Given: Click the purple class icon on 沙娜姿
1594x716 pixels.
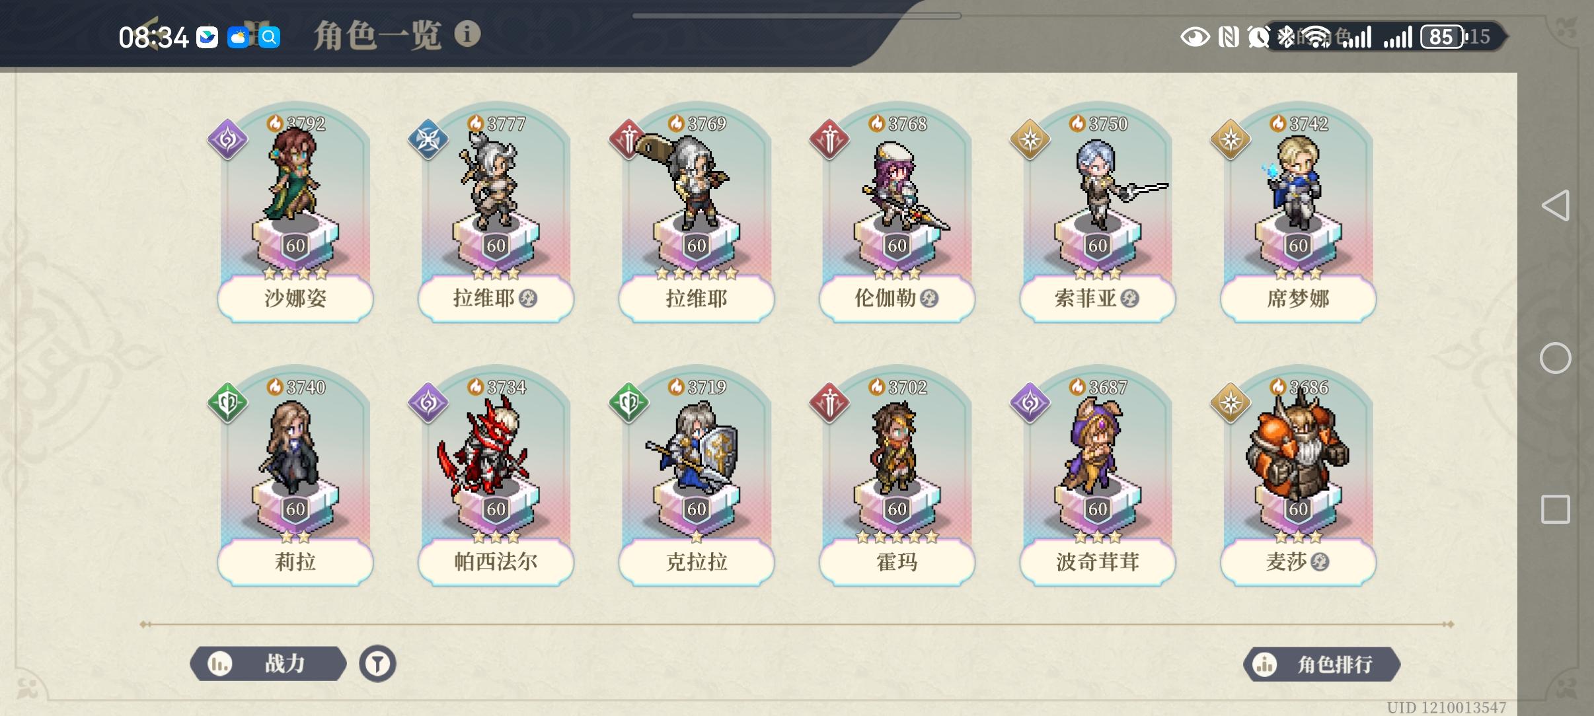Looking at the screenshot, I should tap(227, 139).
